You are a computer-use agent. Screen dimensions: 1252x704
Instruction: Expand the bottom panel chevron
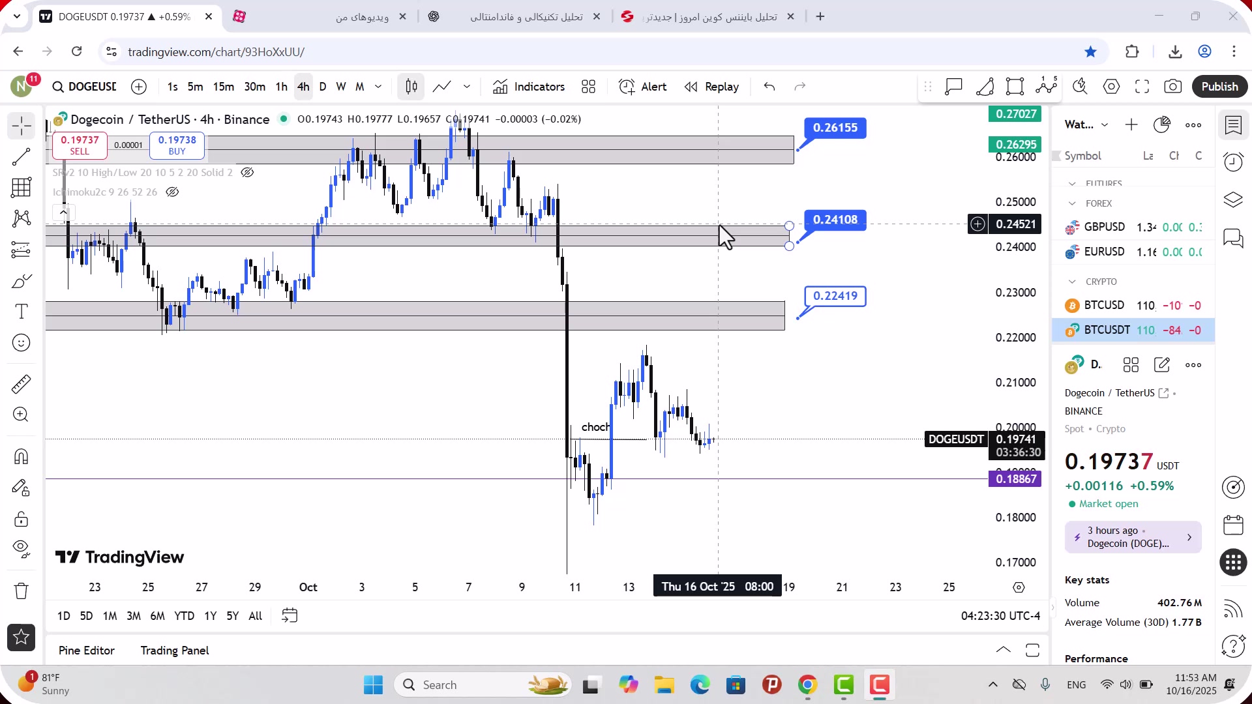click(1004, 650)
